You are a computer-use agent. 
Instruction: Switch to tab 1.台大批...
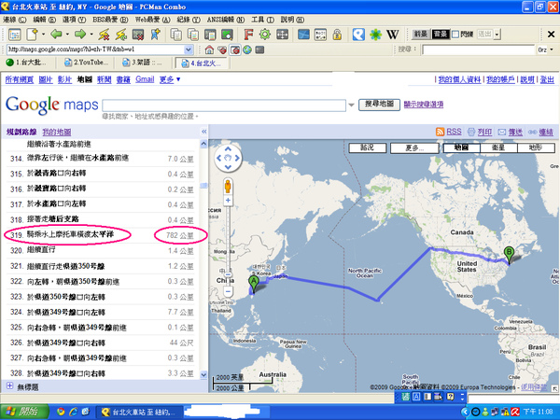26,63
